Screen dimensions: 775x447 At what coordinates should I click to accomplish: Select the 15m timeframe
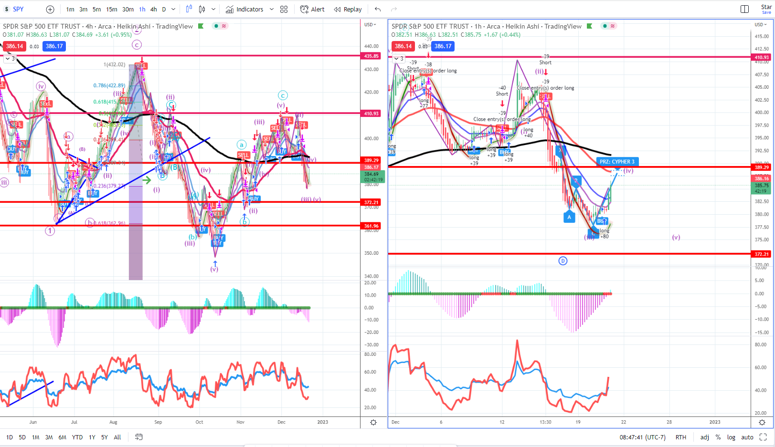point(112,9)
